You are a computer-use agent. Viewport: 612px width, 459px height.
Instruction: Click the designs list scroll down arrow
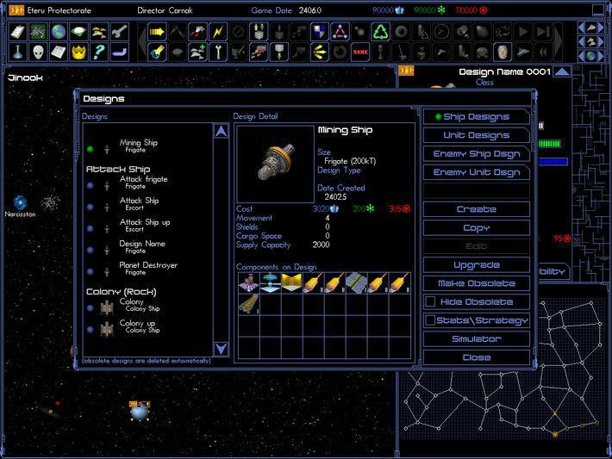(221, 349)
